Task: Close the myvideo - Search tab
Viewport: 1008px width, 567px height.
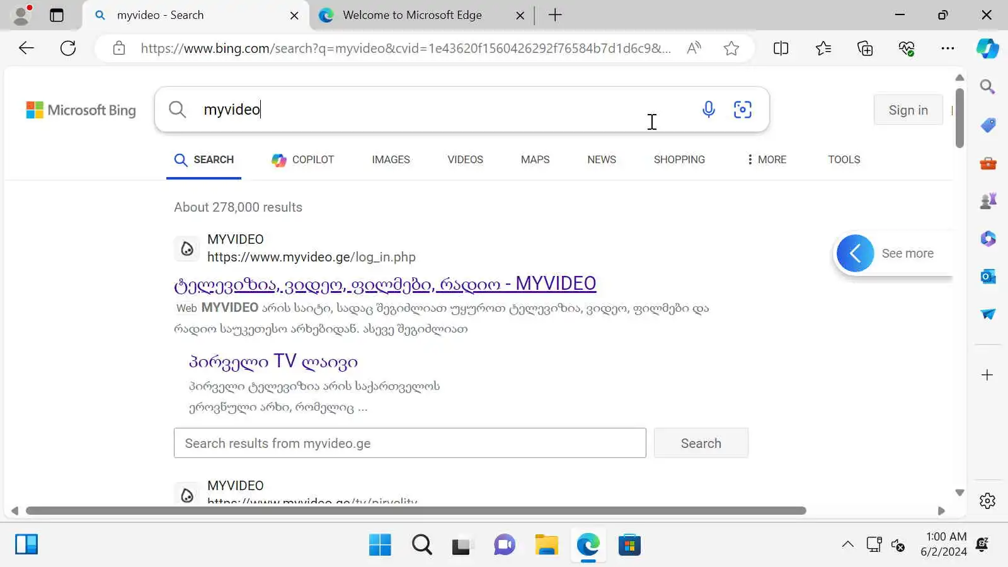Action: [294, 16]
